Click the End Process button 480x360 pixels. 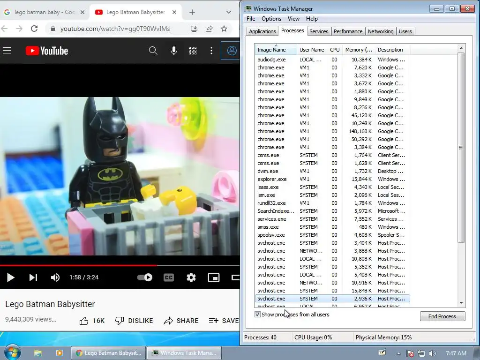[442, 316]
